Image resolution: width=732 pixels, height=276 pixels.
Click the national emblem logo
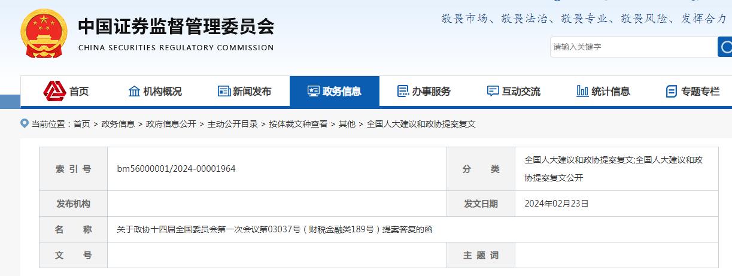(x=44, y=34)
